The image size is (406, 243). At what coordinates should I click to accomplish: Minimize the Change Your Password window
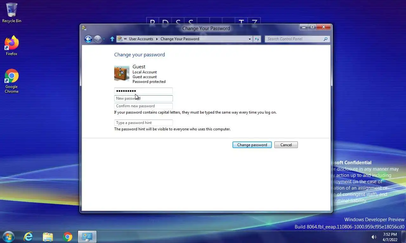304,27
